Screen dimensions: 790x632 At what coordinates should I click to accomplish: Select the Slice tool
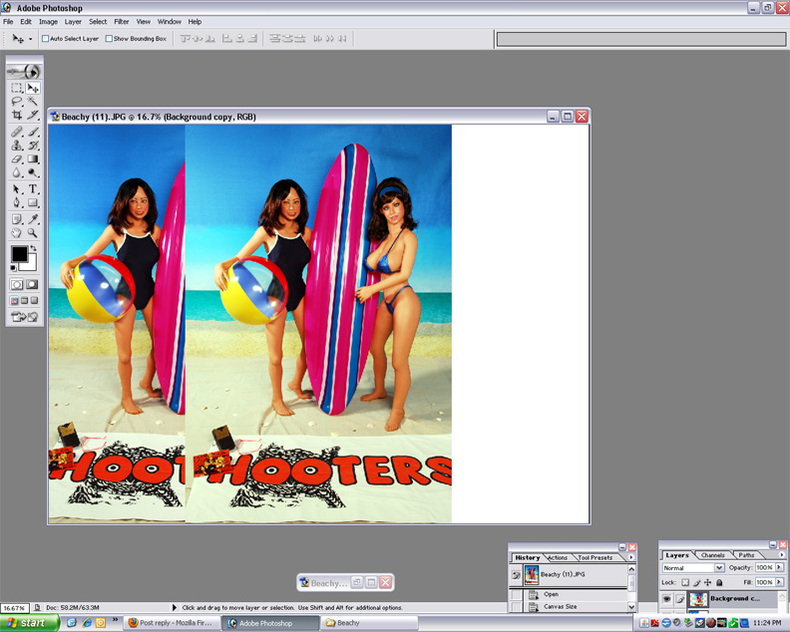[33, 115]
